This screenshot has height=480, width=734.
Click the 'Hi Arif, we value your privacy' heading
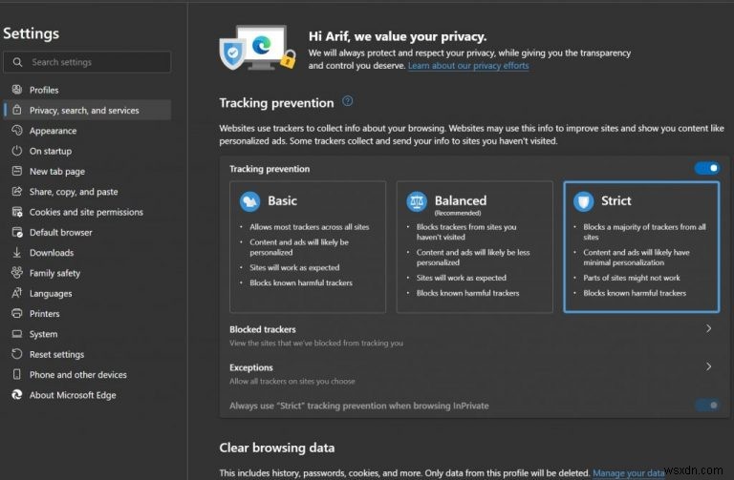tap(398, 36)
